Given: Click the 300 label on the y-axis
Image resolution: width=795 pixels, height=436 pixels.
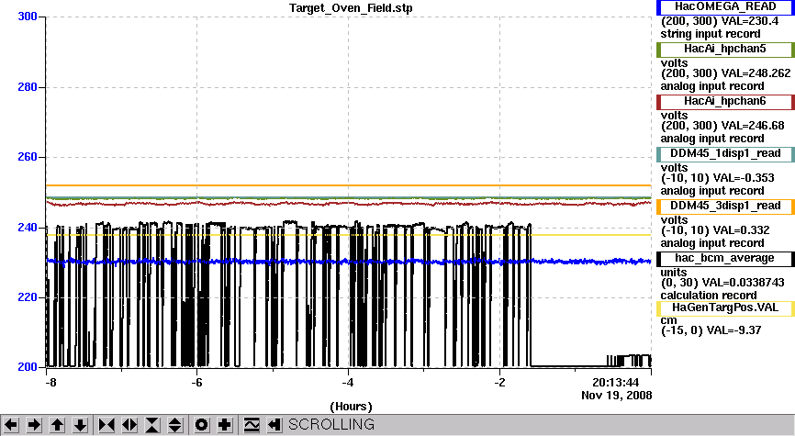Looking at the screenshot, I should (x=28, y=17).
